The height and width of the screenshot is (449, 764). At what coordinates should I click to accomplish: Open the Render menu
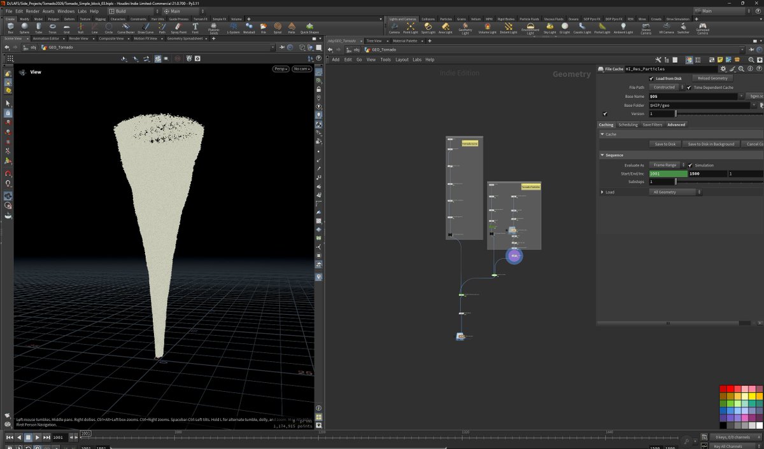(x=32, y=11)
